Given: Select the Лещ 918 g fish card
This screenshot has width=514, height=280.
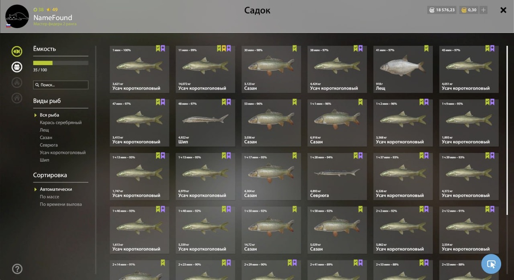Looking at the screenshot, I should 403,69.
